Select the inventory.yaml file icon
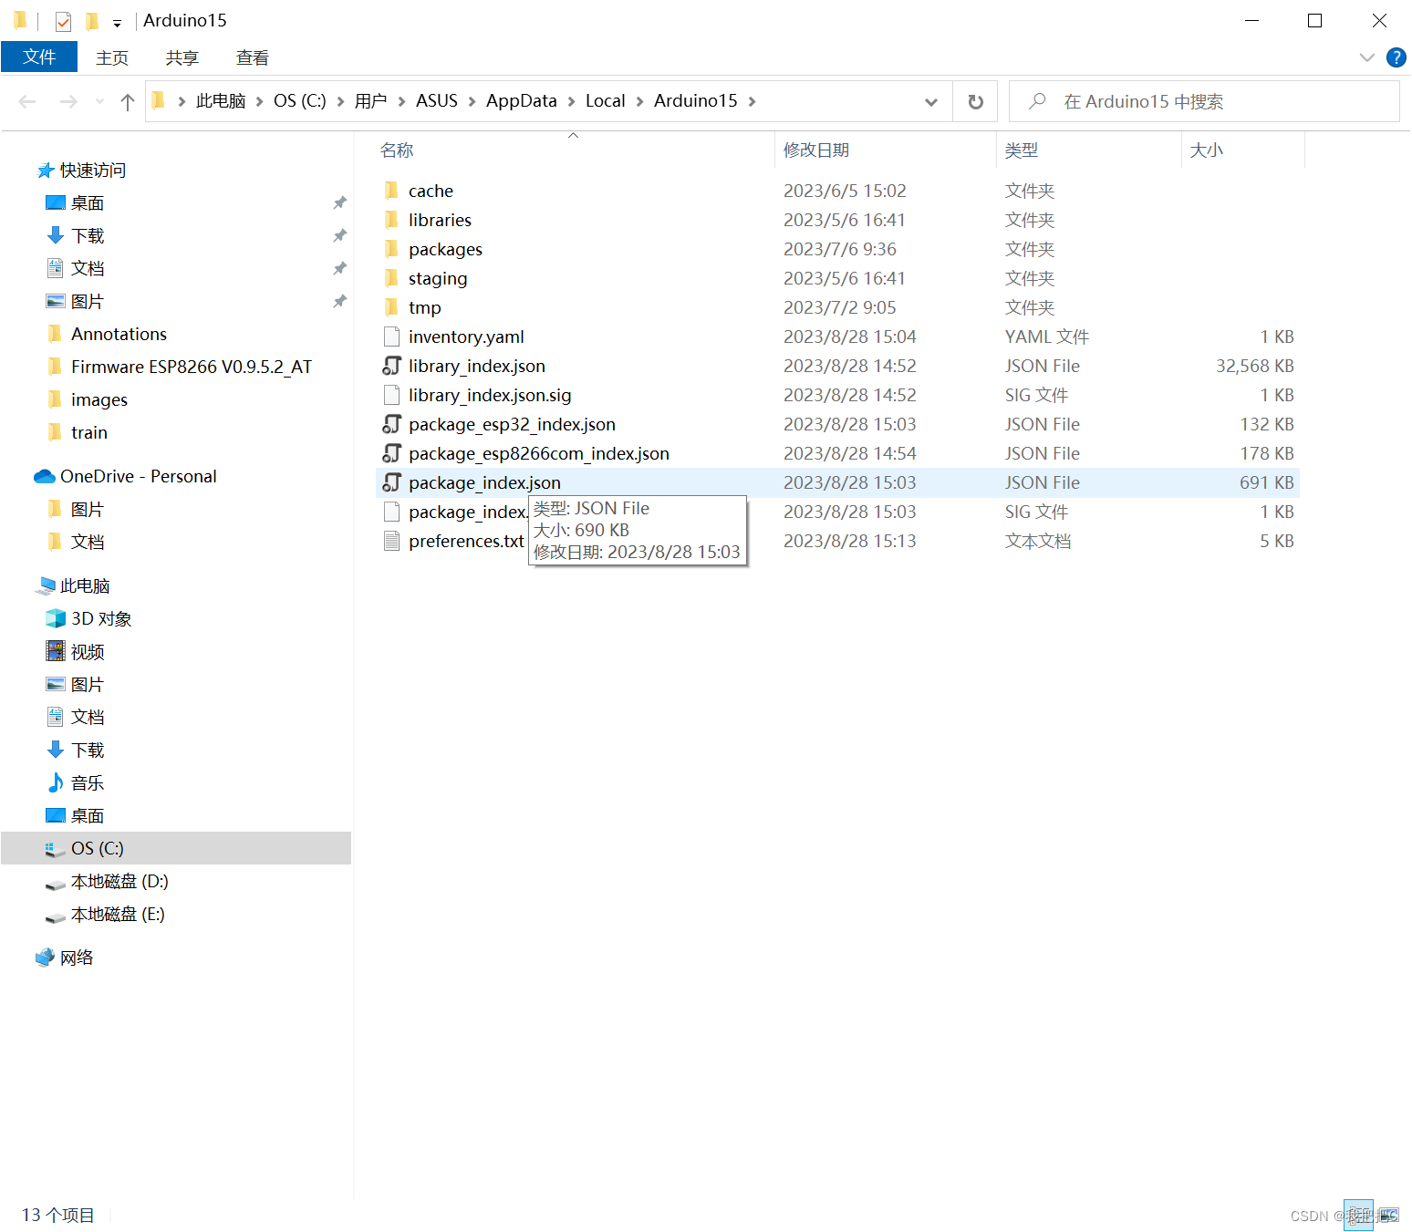 point(391,336)
